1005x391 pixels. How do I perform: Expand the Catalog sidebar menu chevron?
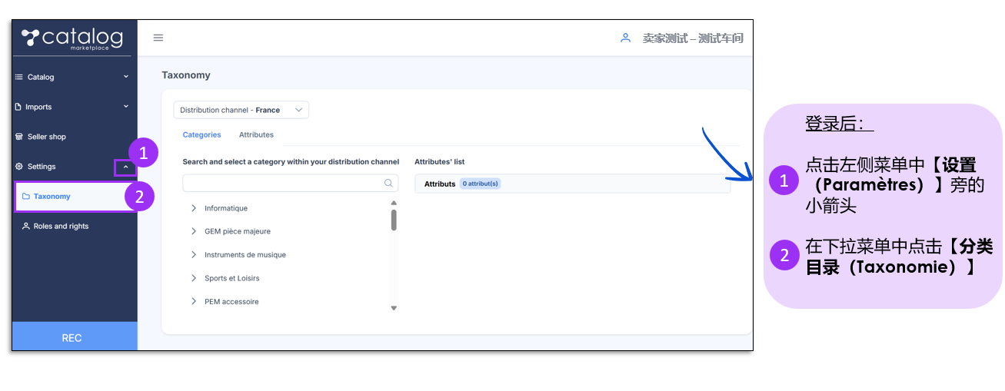pos(126,77)
